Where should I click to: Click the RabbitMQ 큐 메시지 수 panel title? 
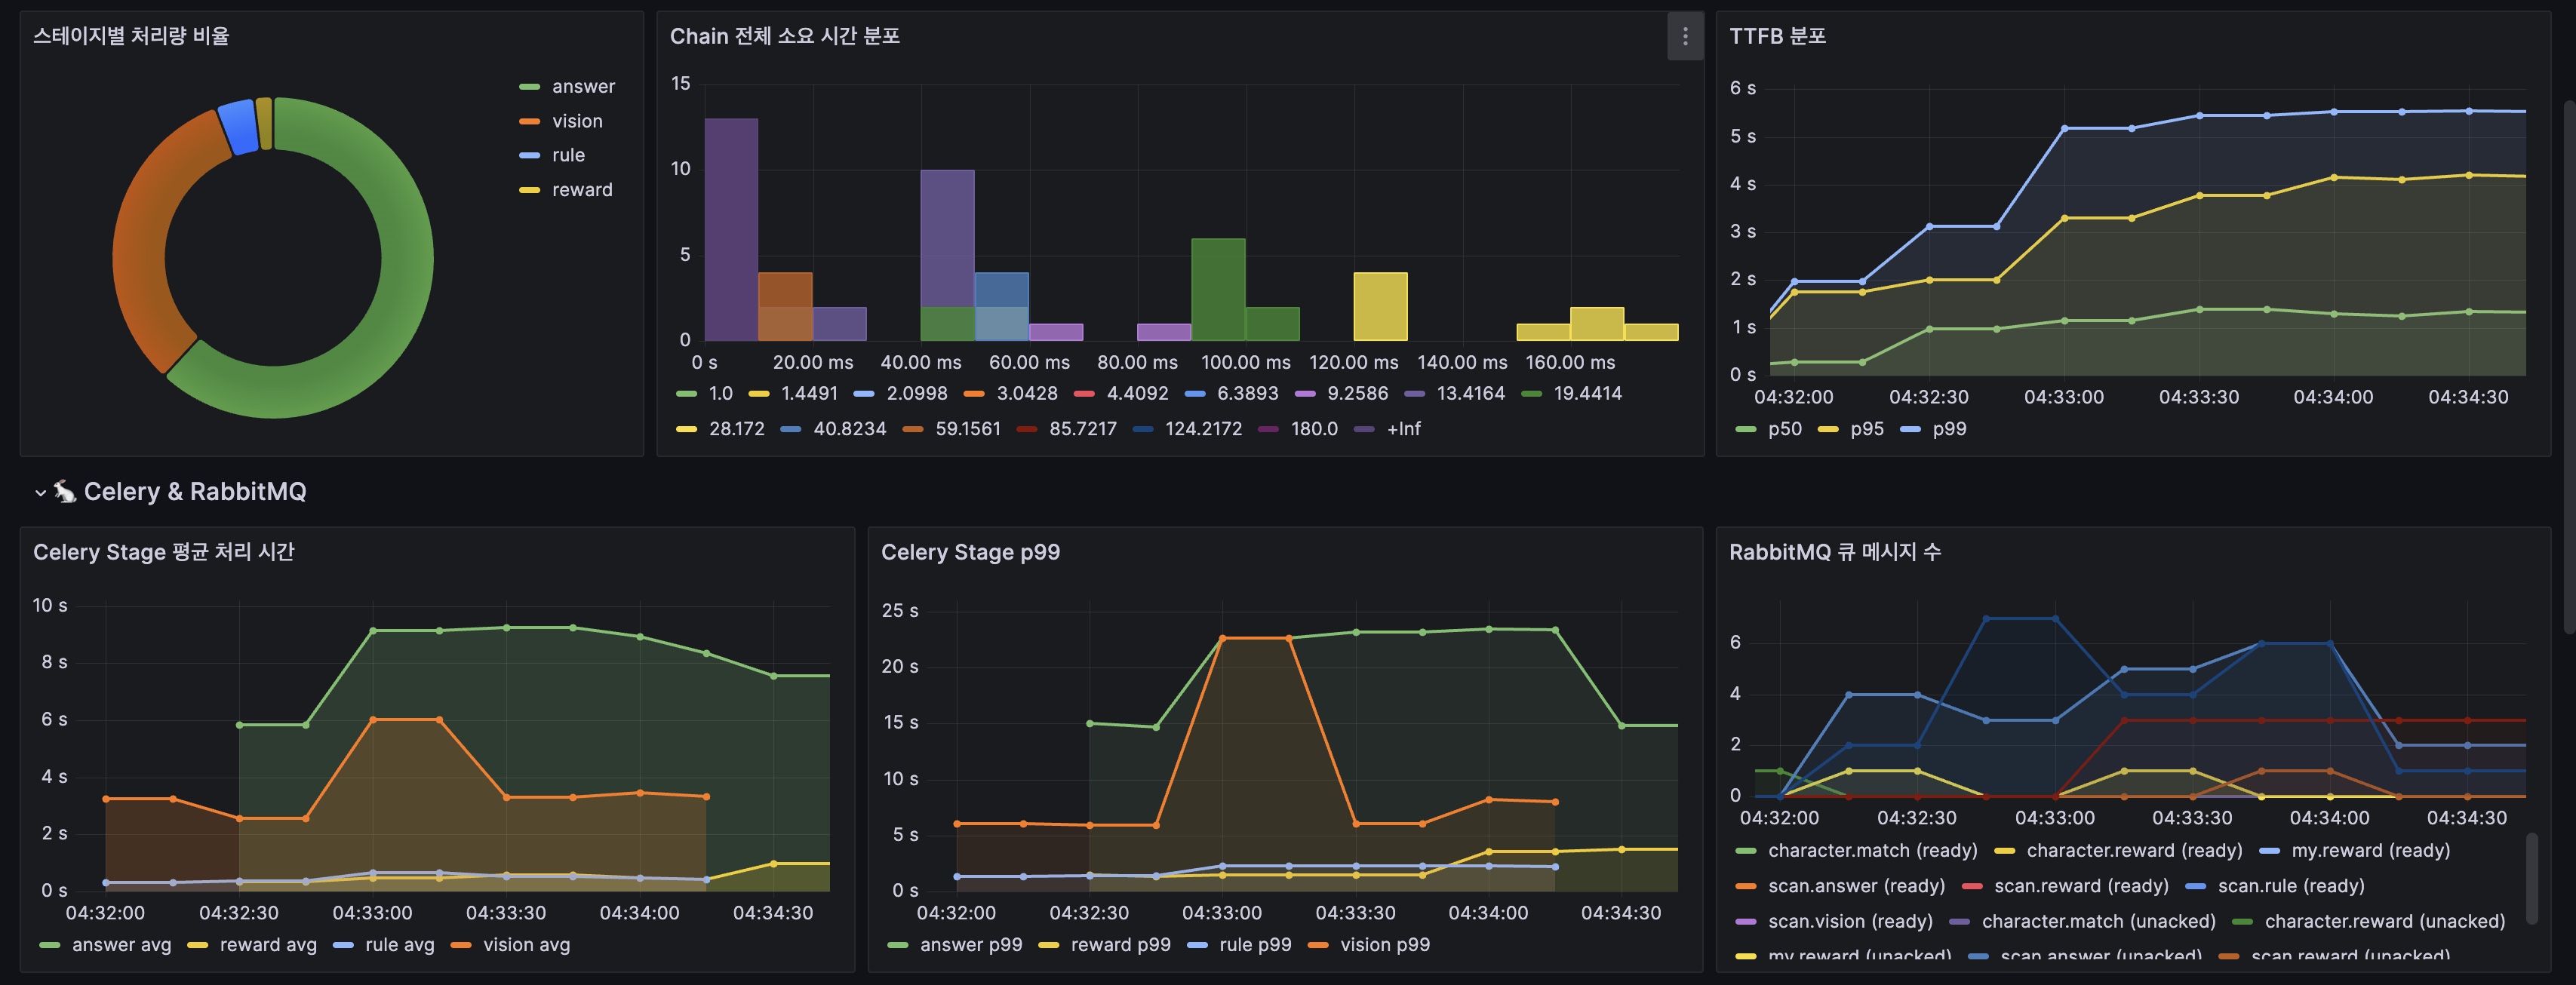pyautogui.click(x=1834, y=552)
